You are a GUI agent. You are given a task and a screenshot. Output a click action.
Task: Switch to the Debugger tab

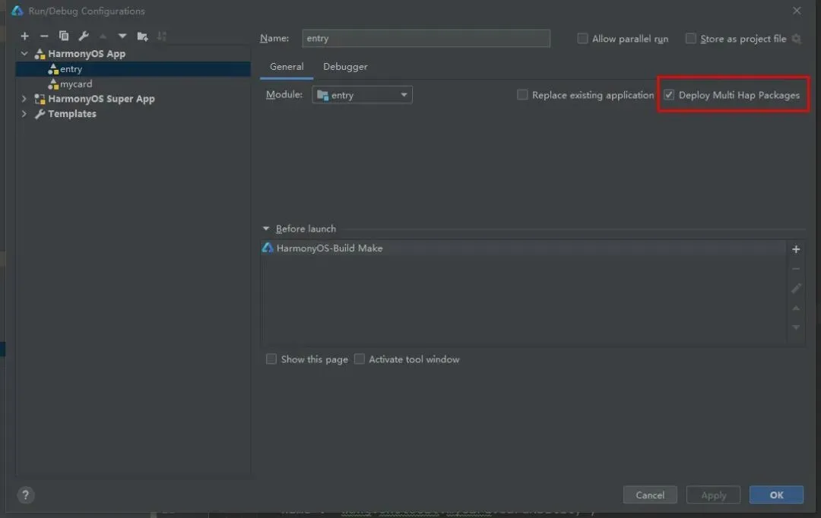(x=345, y=67)
